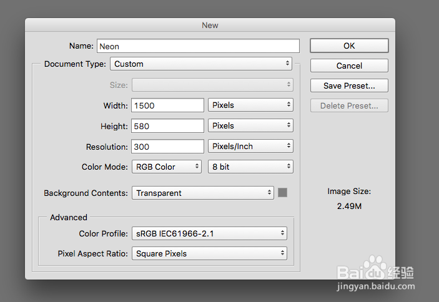Click the Height value field
The height and width of the screenshot is (302, 439).
pyautogui.click(x=168, y=125)
